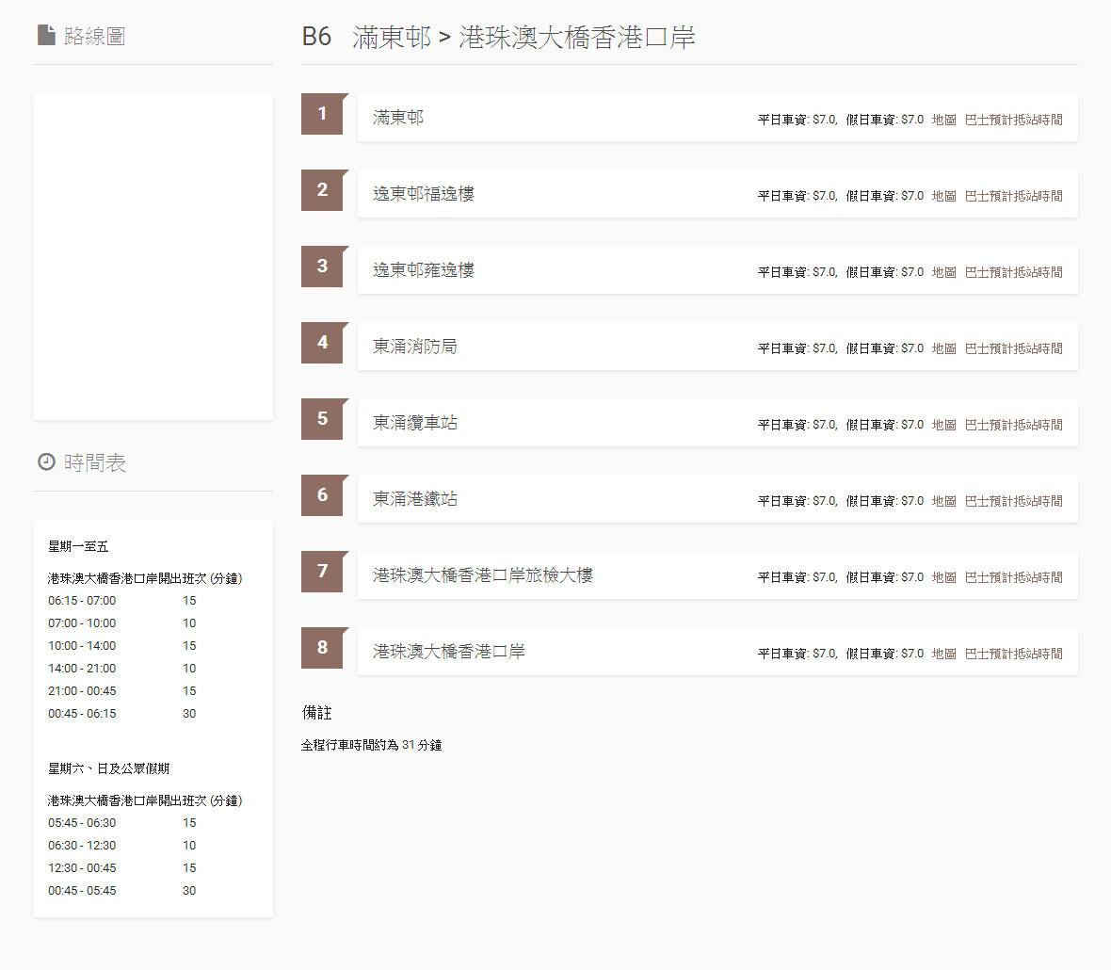Click the 時間表 clock icon

click(46, 461)
